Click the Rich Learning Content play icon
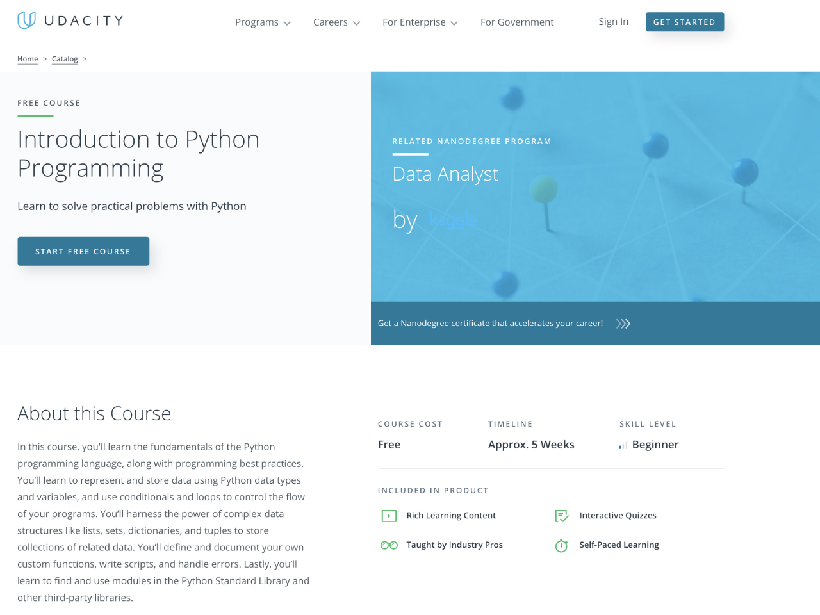The image size is (820, 615). pos(389,516)
